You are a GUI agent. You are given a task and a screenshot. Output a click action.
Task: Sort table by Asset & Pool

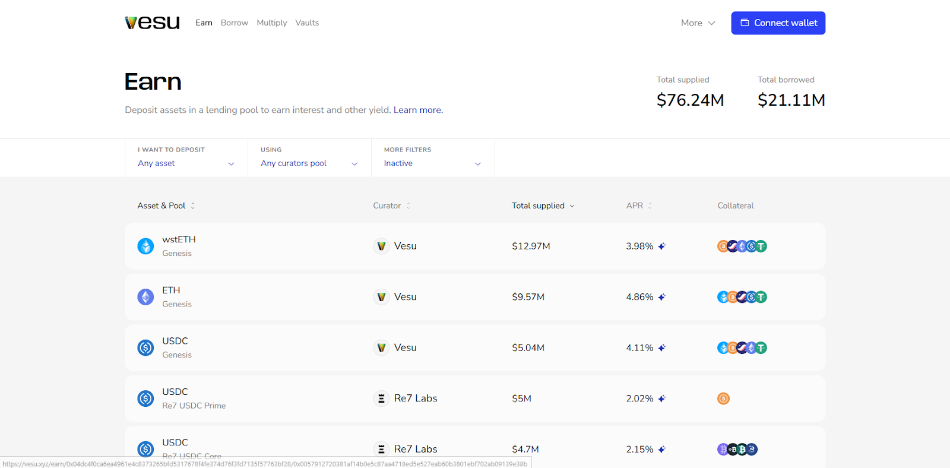166,205
